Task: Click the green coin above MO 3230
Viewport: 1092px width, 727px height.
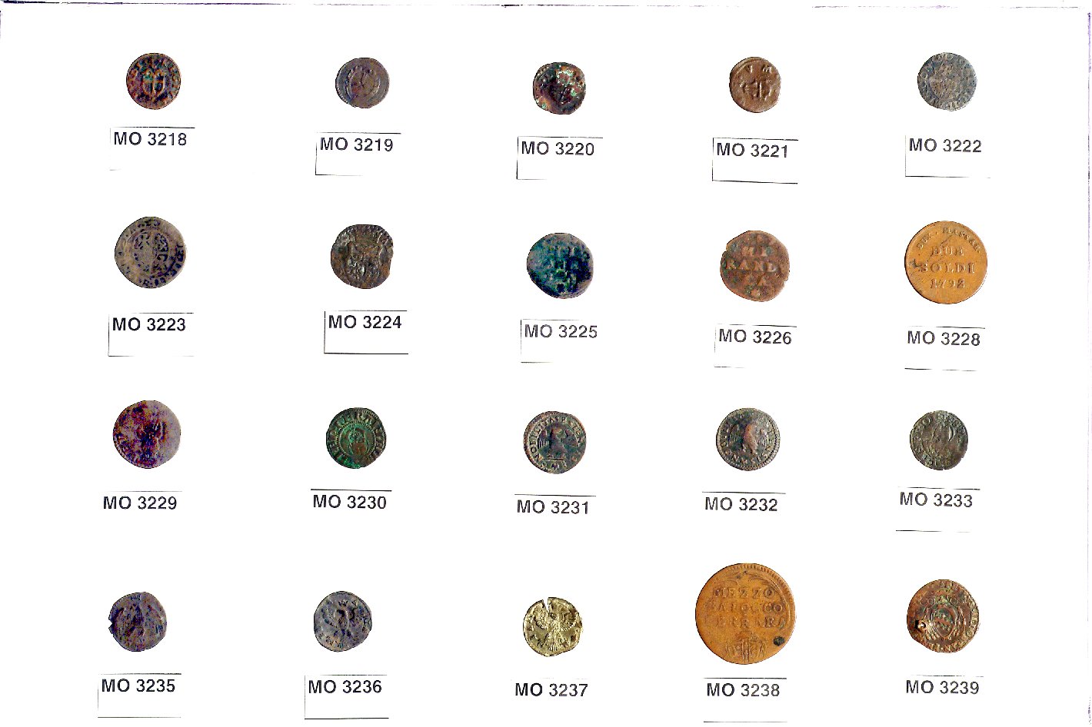Action: pyautogui.click(x=356, y=438)
